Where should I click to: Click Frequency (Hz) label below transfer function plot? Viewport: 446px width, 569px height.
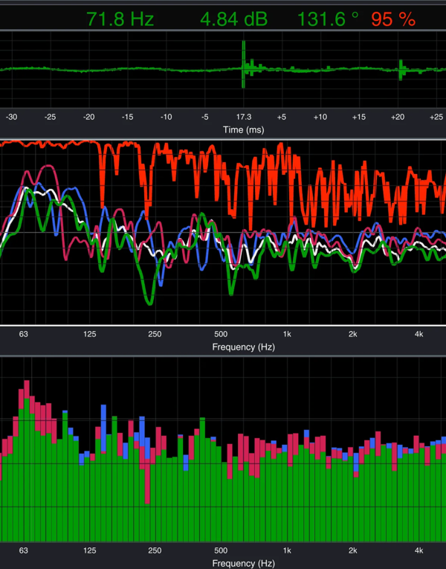coord(242,347)
